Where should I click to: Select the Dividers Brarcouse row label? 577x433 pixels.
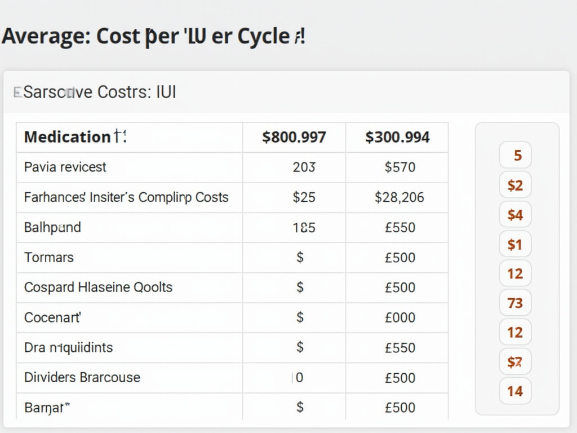82,377
